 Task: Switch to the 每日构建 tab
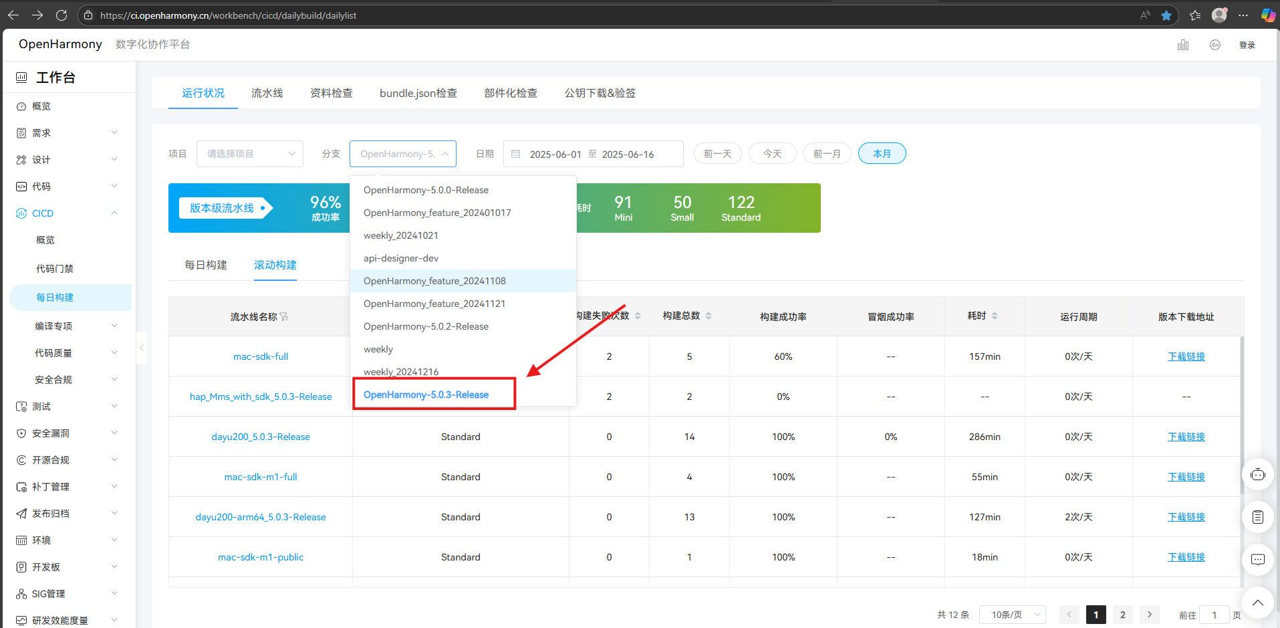click(x=206, y=265)
